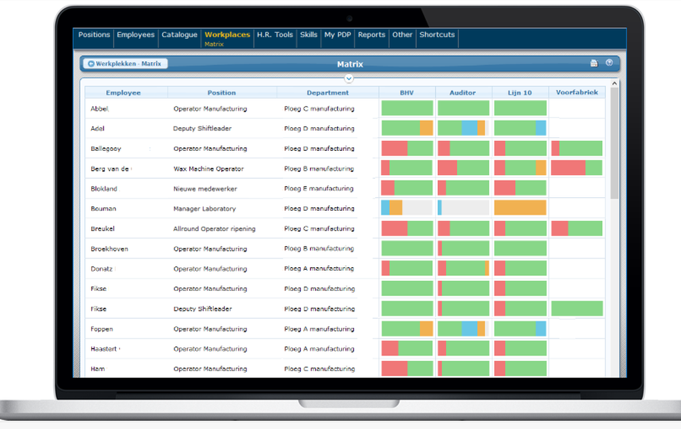
Task: Click Abbel's BHV progress bar
Action: click(x=407, y=108)
